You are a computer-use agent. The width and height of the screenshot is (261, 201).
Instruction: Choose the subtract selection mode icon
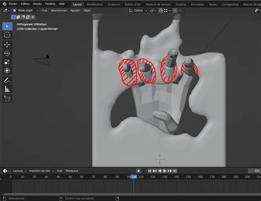(23, 17)
